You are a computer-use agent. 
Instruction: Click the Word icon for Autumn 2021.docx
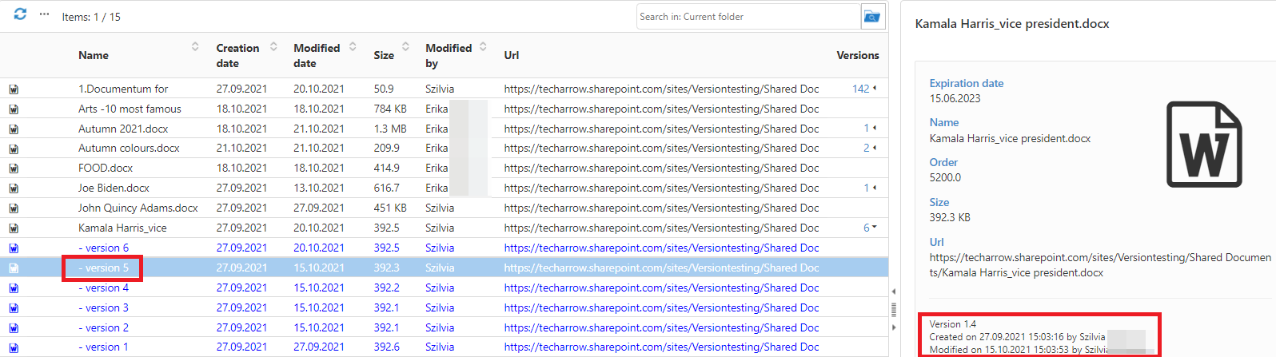14,129
